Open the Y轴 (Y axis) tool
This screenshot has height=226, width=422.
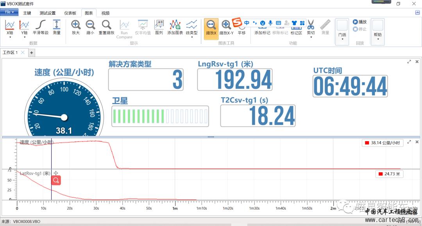pyautogui.click(x=24, y=27)
